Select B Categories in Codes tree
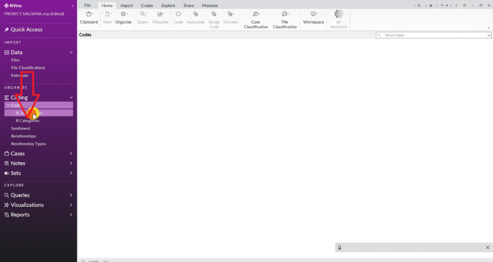 pos(27,121)
